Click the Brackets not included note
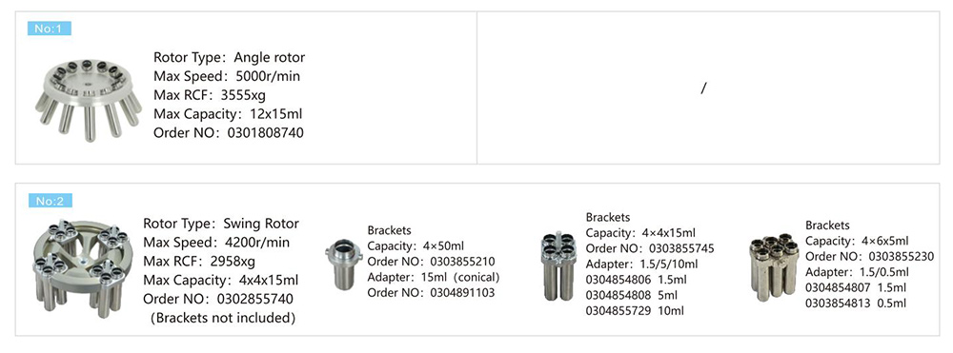Image resolution: width=953 pixels, height=353 pixels. (x=222, y=318)
